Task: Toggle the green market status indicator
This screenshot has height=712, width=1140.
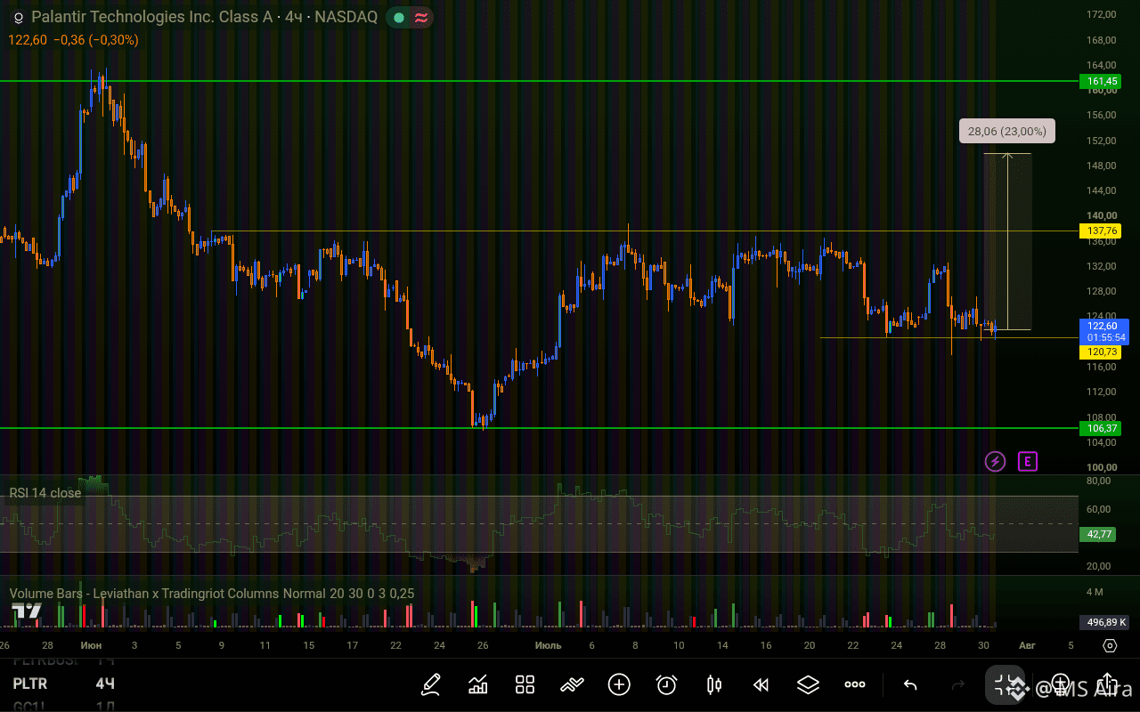Action: 398,17
